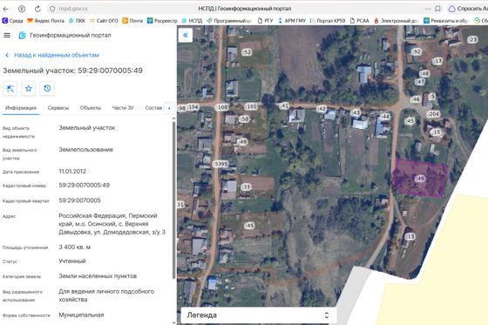Click the date value 11.01.2012
The image size is (488, 325).
coord(72,172)
